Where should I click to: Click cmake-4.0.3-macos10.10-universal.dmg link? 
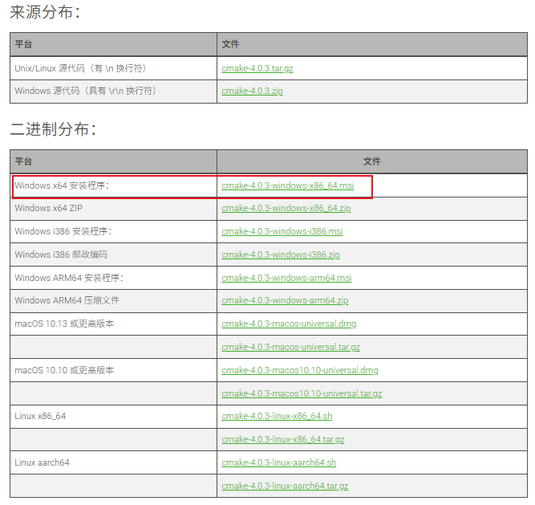click(x=300, y=370)
